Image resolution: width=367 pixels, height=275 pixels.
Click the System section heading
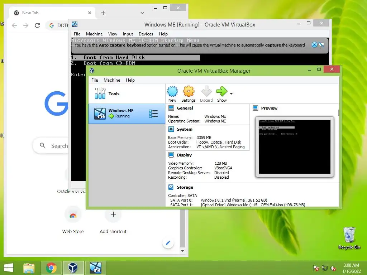pos(185,129)
